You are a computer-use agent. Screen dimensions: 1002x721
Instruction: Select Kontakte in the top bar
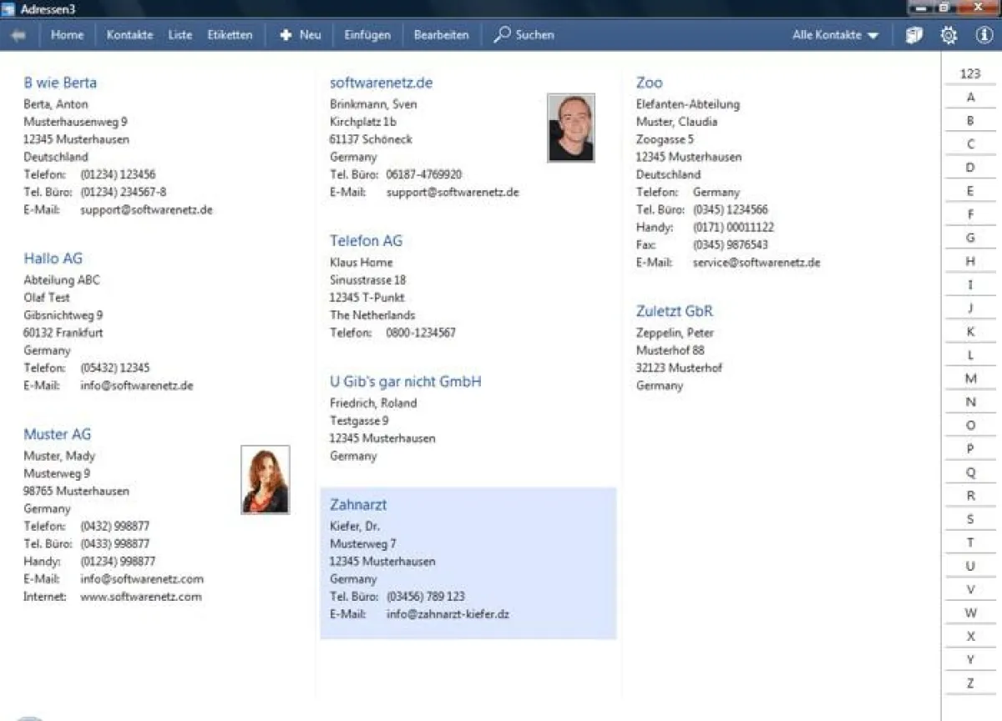[x=129, y=35]
